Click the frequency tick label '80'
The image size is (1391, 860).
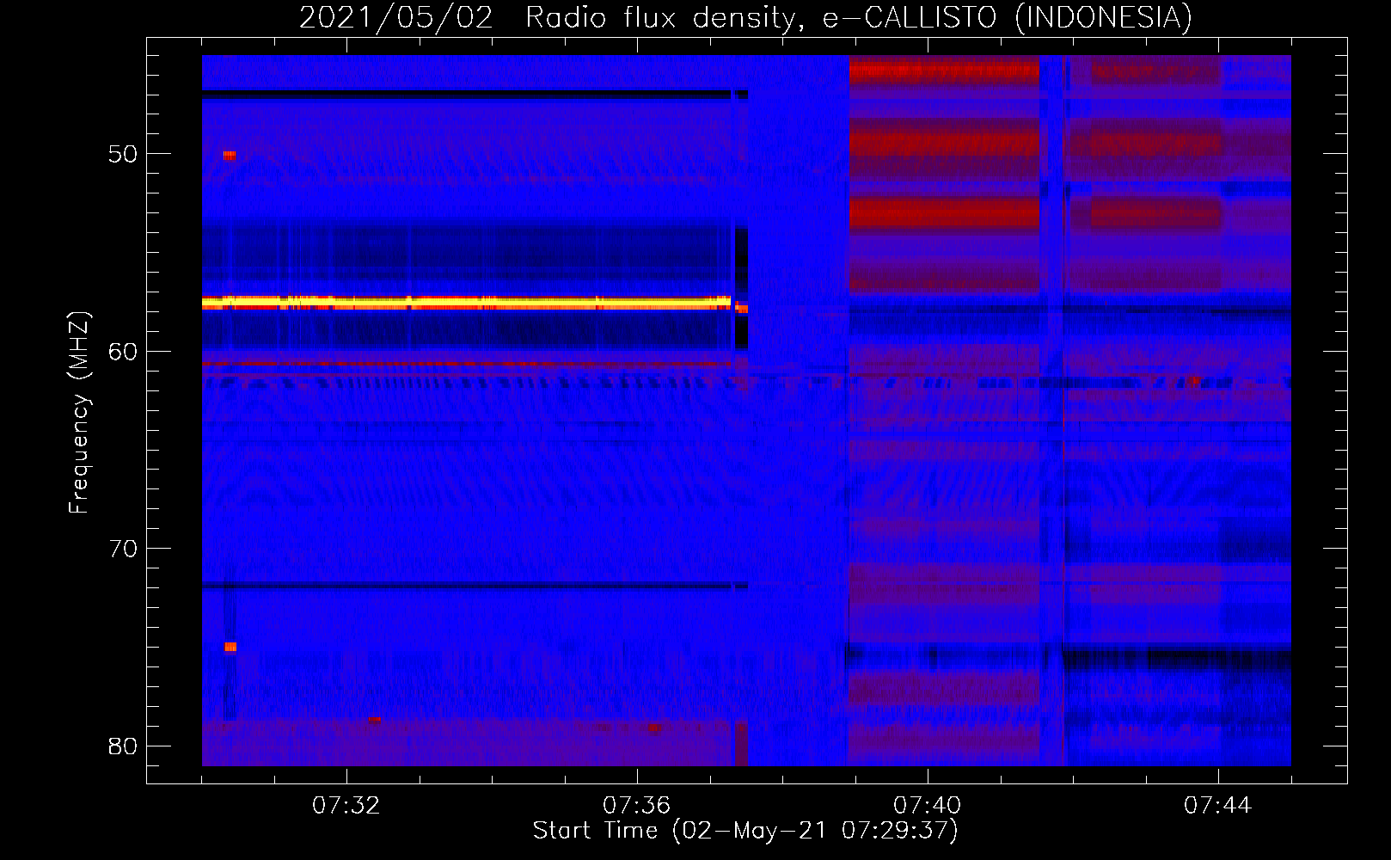tap(123, 746)
